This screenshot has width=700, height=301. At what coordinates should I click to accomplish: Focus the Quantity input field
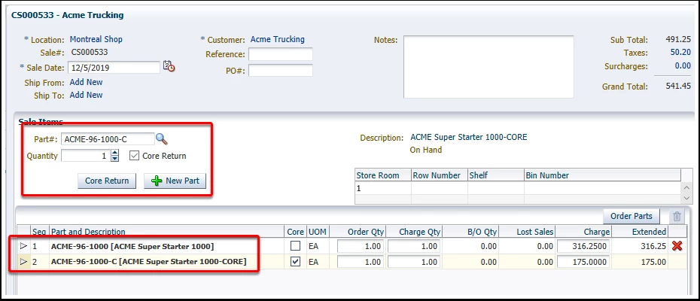[x=86, y=156]
